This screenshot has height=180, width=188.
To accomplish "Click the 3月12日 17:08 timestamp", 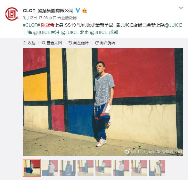I will click(x=35, y=18).
